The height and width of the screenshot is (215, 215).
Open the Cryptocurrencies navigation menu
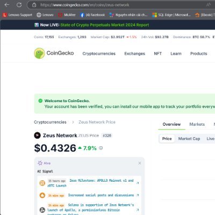pos(99,54)
